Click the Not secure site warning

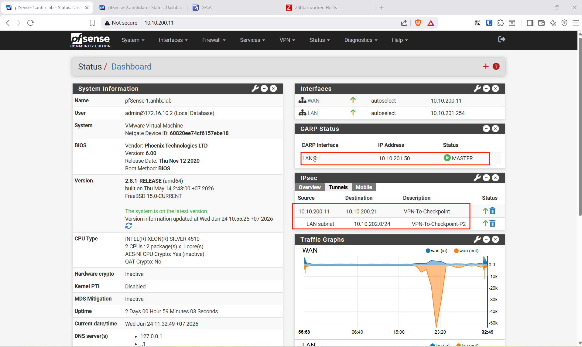coord(121,23)
